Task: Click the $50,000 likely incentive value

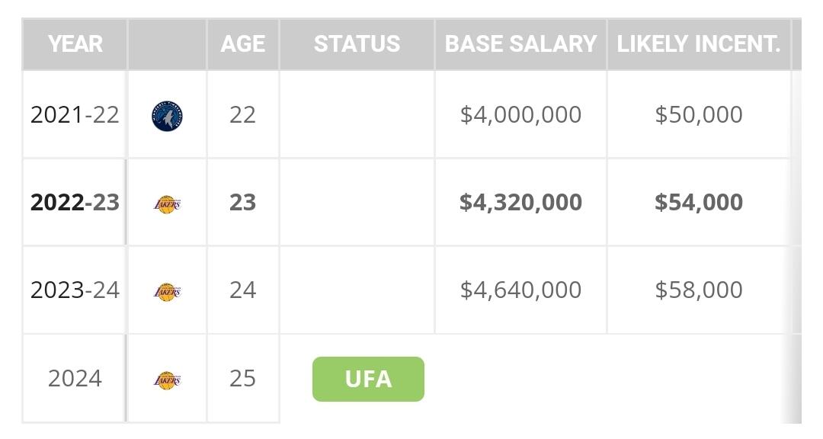Action: click(x=699, y=115)
